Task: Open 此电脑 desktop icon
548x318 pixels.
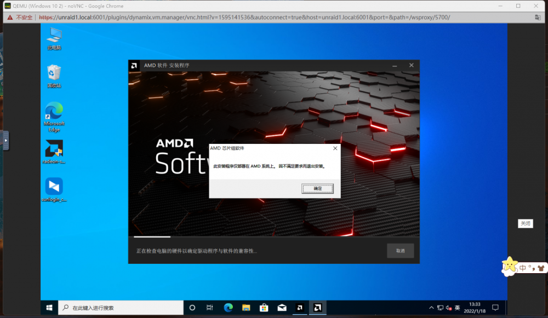Action: (x=54, y=38)
